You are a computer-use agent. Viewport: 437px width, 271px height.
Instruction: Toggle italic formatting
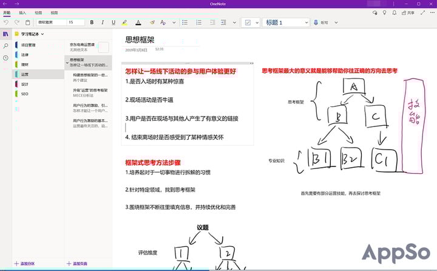pos(103,22)
